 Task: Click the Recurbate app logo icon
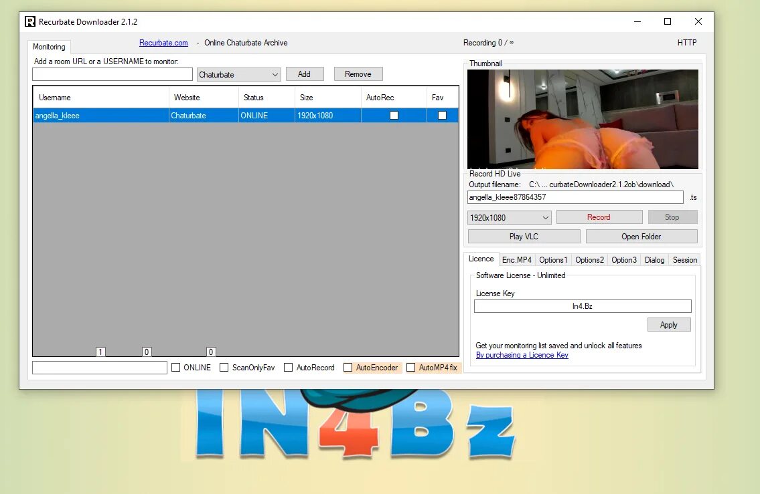(x=30, y=22)
